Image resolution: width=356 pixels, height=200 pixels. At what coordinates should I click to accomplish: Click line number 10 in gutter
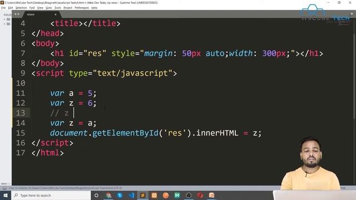point(21,83)
